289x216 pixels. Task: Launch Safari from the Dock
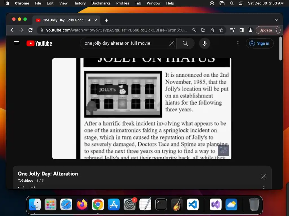[66, 204]
